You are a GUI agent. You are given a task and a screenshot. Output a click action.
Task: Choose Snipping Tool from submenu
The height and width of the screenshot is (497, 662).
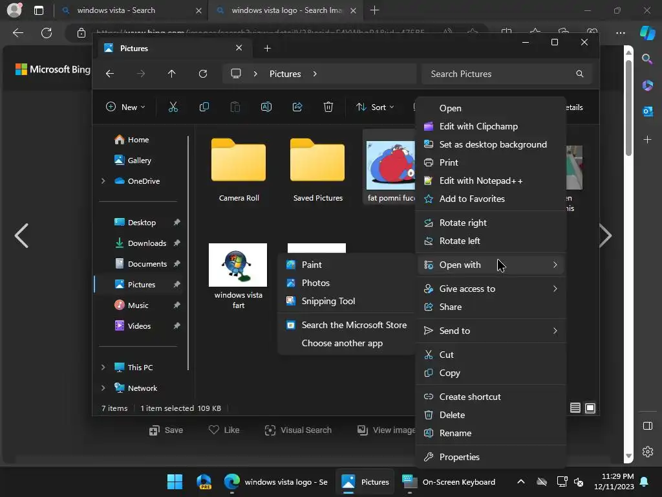(347, 302)
